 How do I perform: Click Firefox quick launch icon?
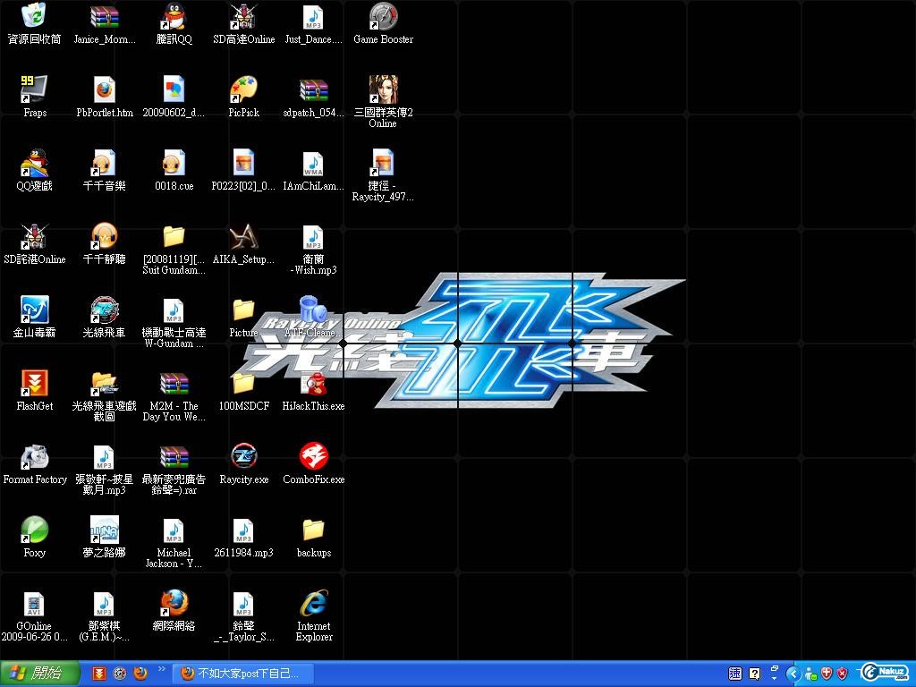pyautogui.click(x=140, y=674)
